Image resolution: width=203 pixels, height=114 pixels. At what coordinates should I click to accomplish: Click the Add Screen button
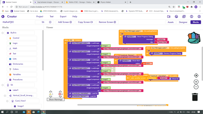[65, 22]
